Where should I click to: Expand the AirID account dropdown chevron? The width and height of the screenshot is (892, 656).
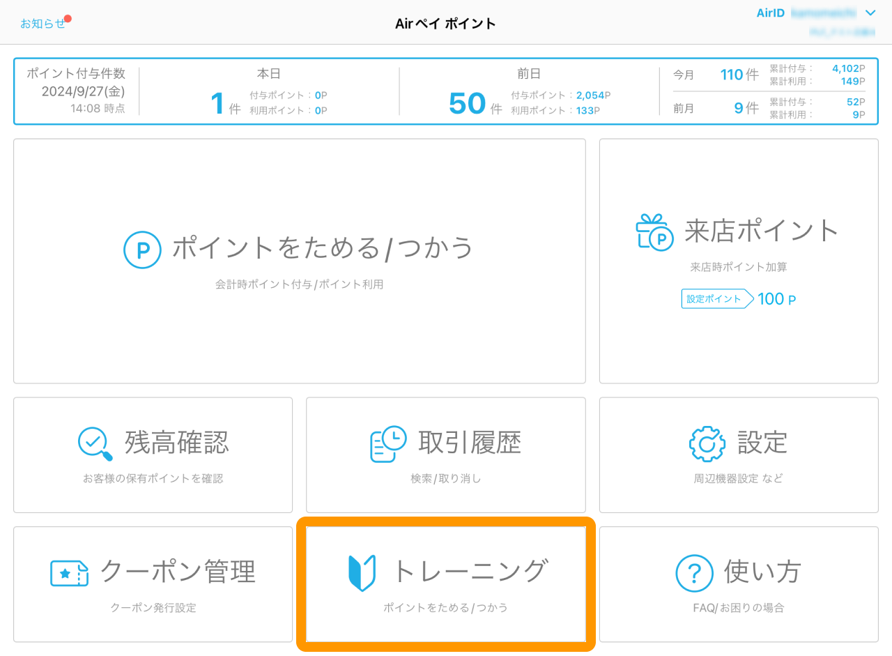tap(870, 13)
